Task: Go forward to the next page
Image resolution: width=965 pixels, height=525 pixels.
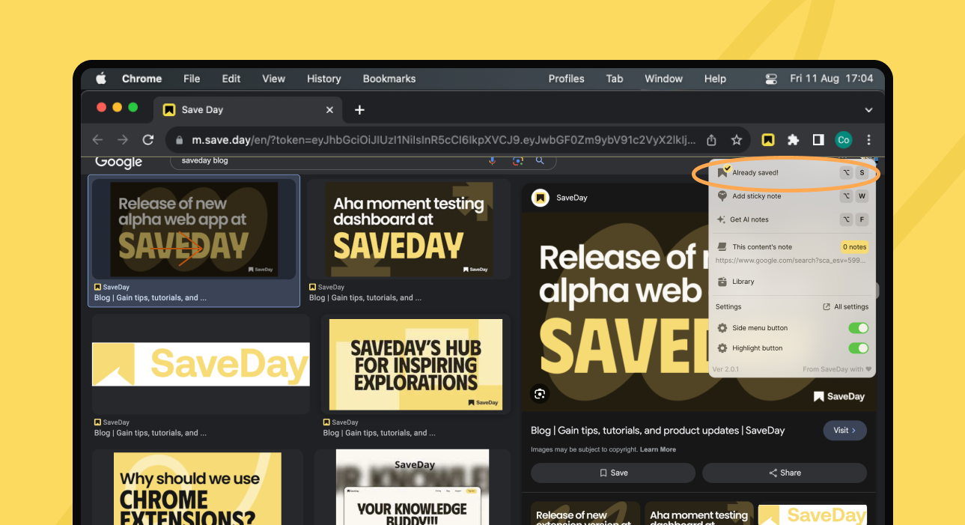Action: pyautogui.click(x=123, y=140)
